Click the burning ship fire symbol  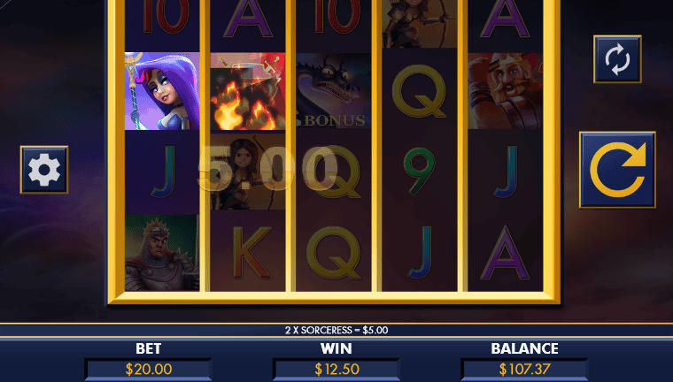tap(248, 91)
